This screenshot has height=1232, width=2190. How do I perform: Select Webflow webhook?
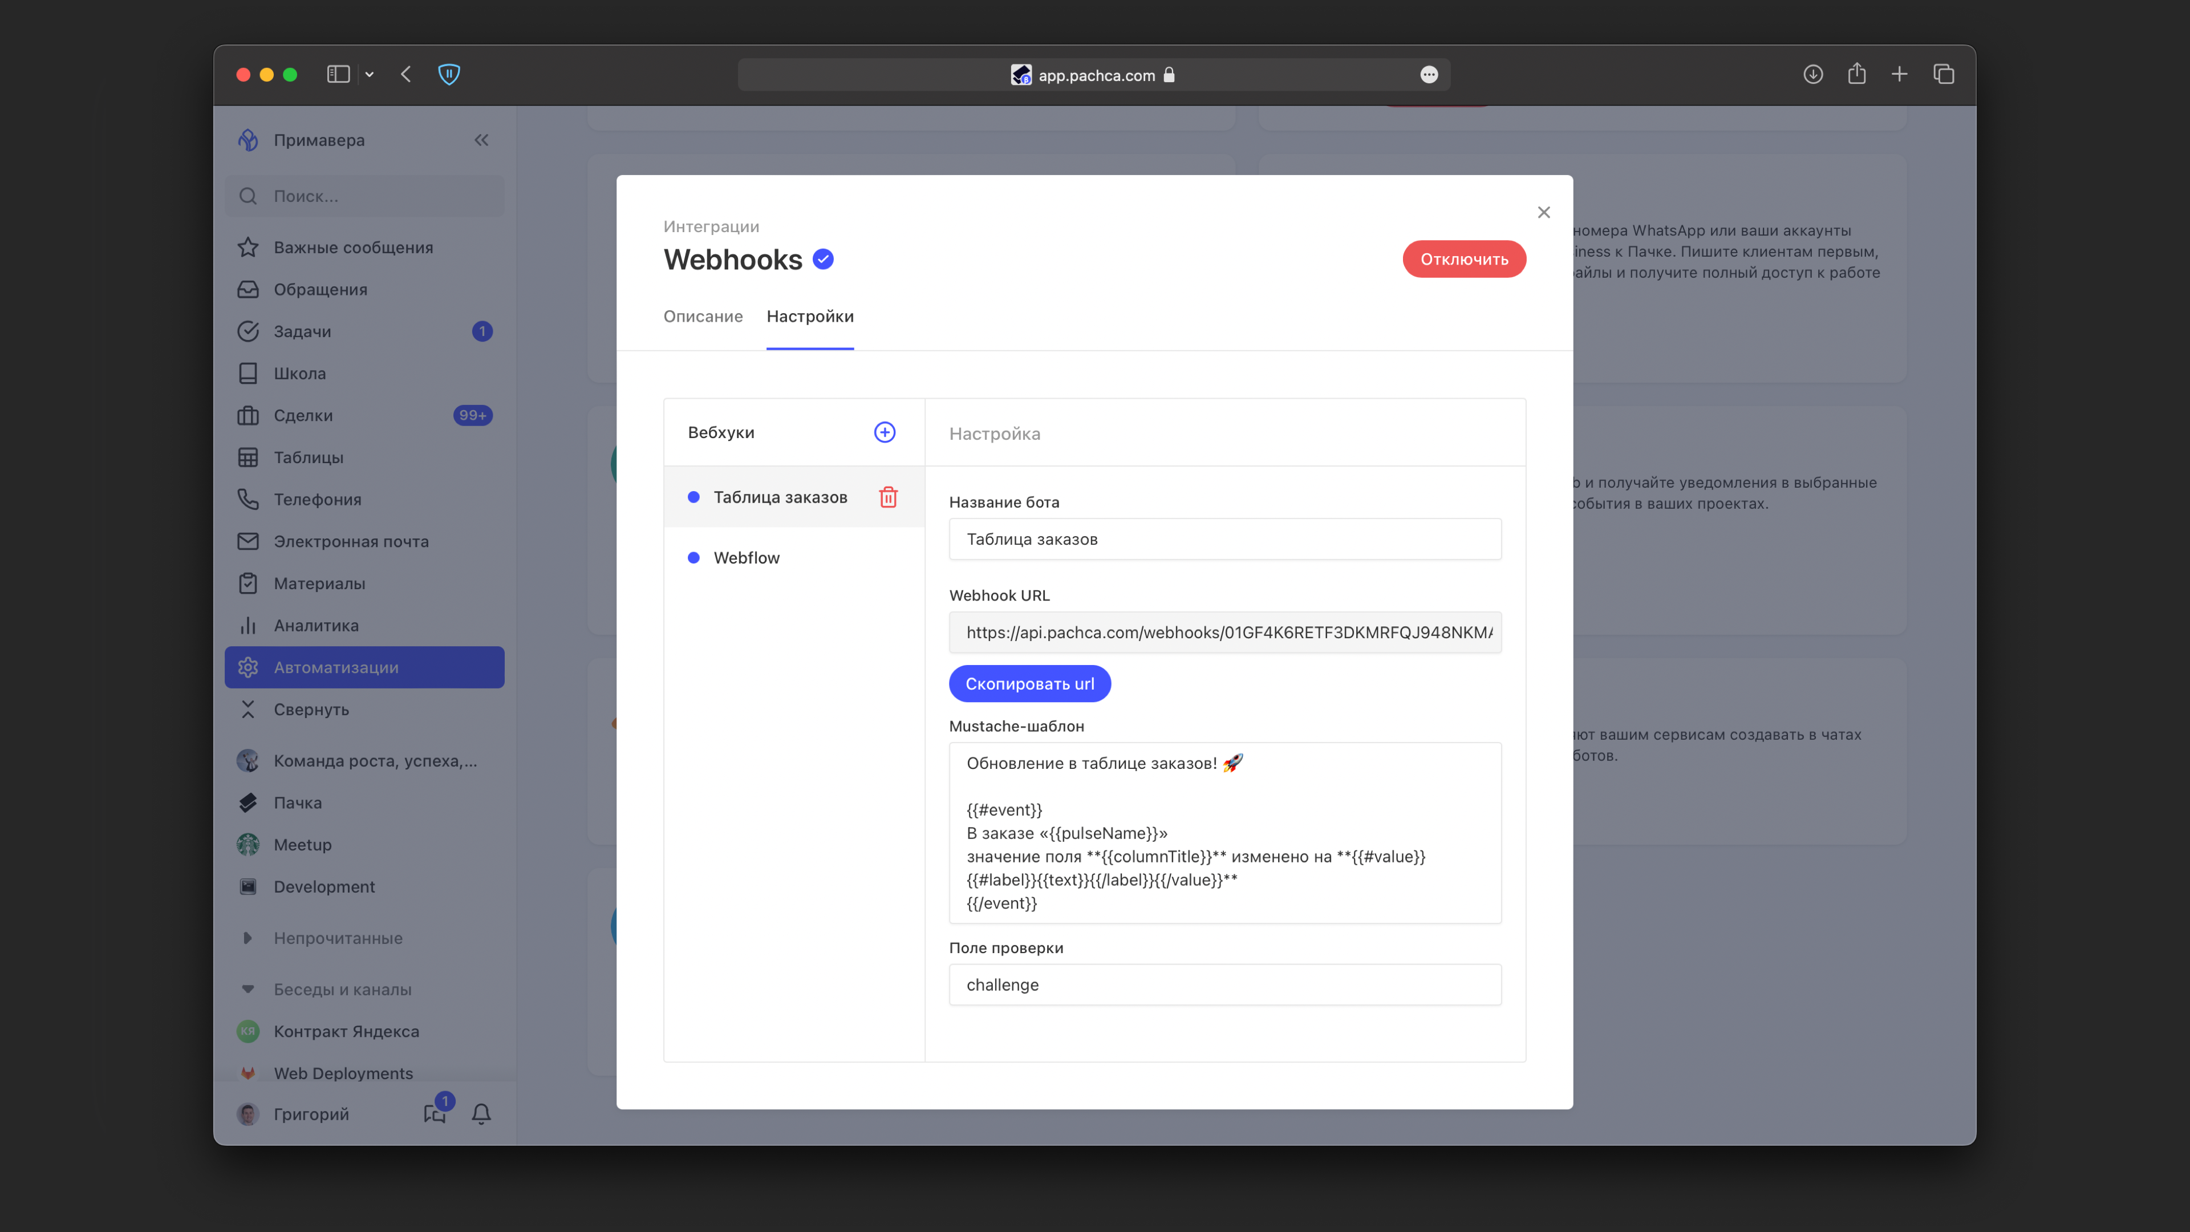coord(793,558)
